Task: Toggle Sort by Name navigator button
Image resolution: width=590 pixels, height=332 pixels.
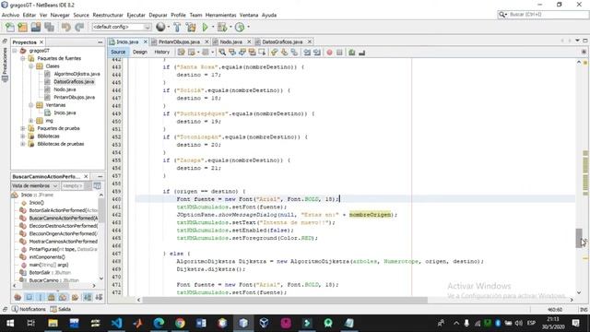Action: click(88, 297)
